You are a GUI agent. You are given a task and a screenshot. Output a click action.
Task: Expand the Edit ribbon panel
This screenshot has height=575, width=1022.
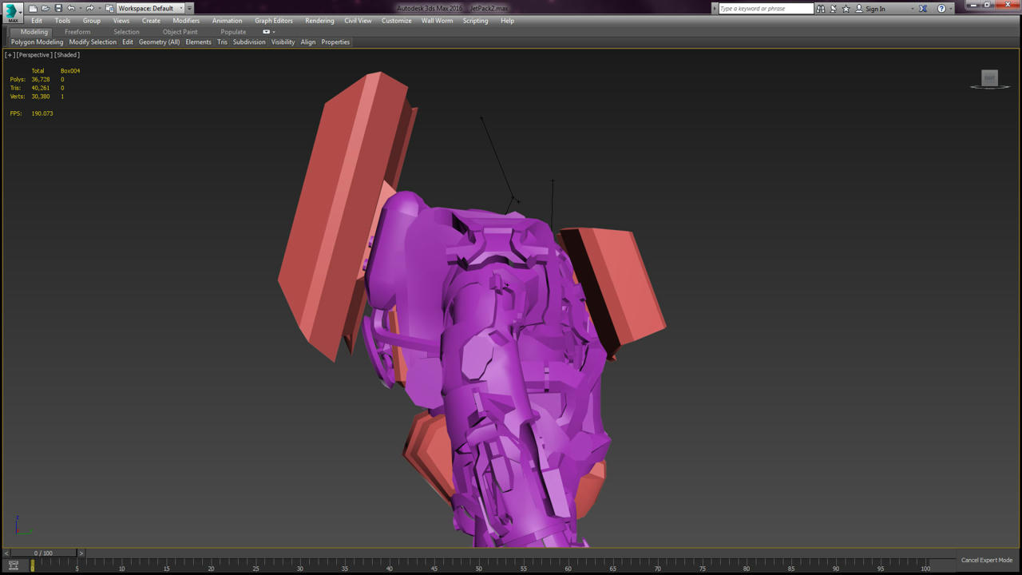[x=127, y=42]
